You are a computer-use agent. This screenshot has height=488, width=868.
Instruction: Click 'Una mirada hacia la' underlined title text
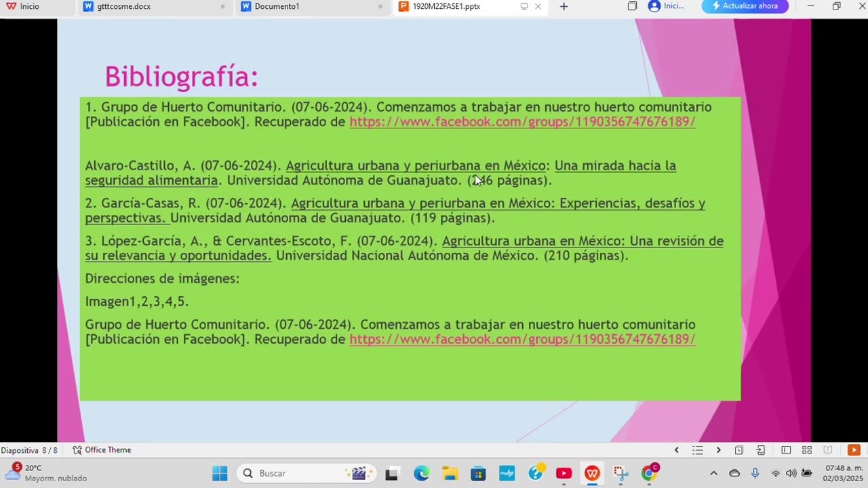click(x=615, y=165)
